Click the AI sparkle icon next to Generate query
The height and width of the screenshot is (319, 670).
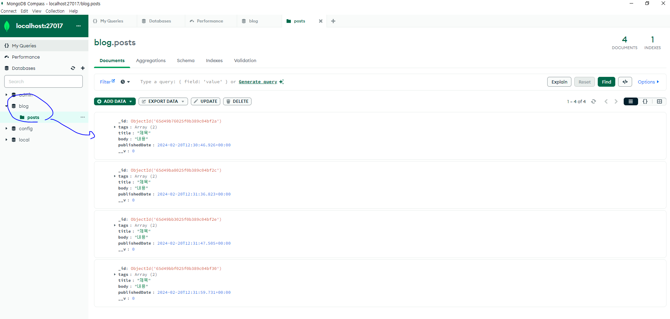(x=281, y=82)
